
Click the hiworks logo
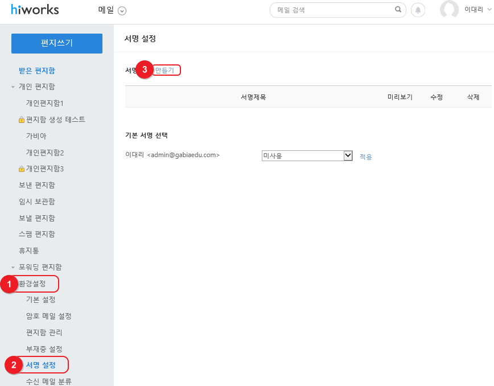(x=35, y=10)
